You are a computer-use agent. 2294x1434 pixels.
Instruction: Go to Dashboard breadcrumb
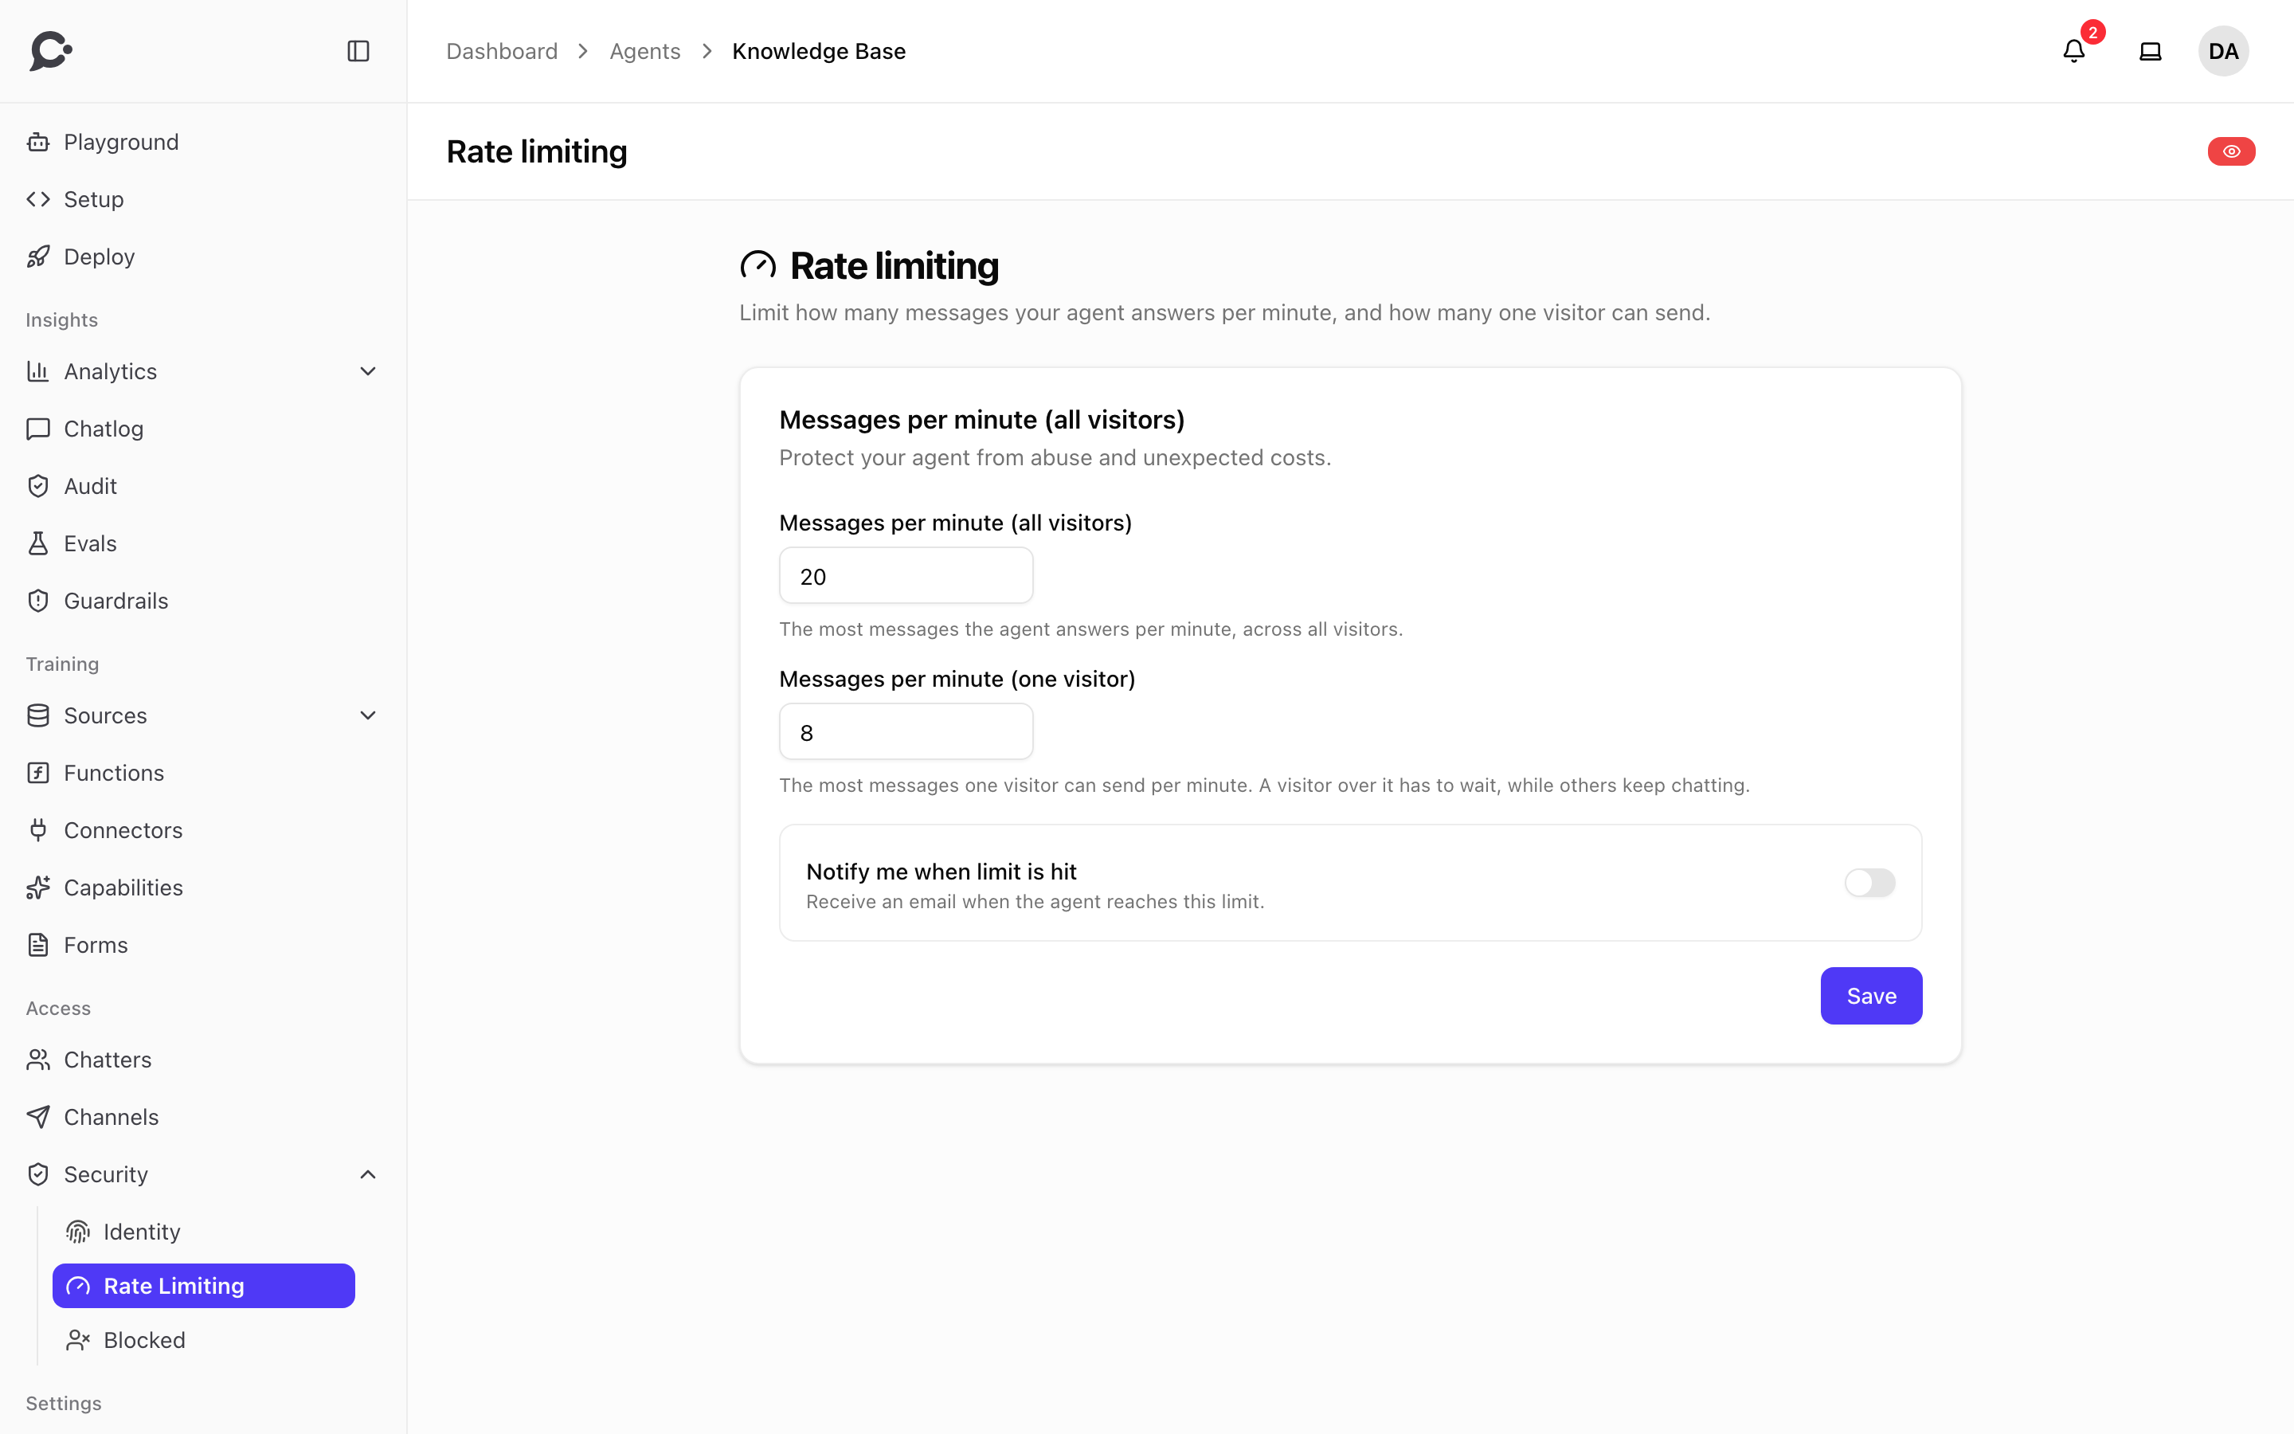pyautogui.click(x=502, y=51)
